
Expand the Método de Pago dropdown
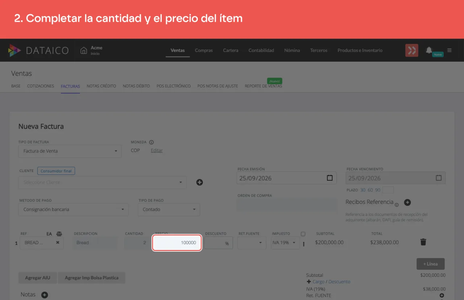click(74, 209)
